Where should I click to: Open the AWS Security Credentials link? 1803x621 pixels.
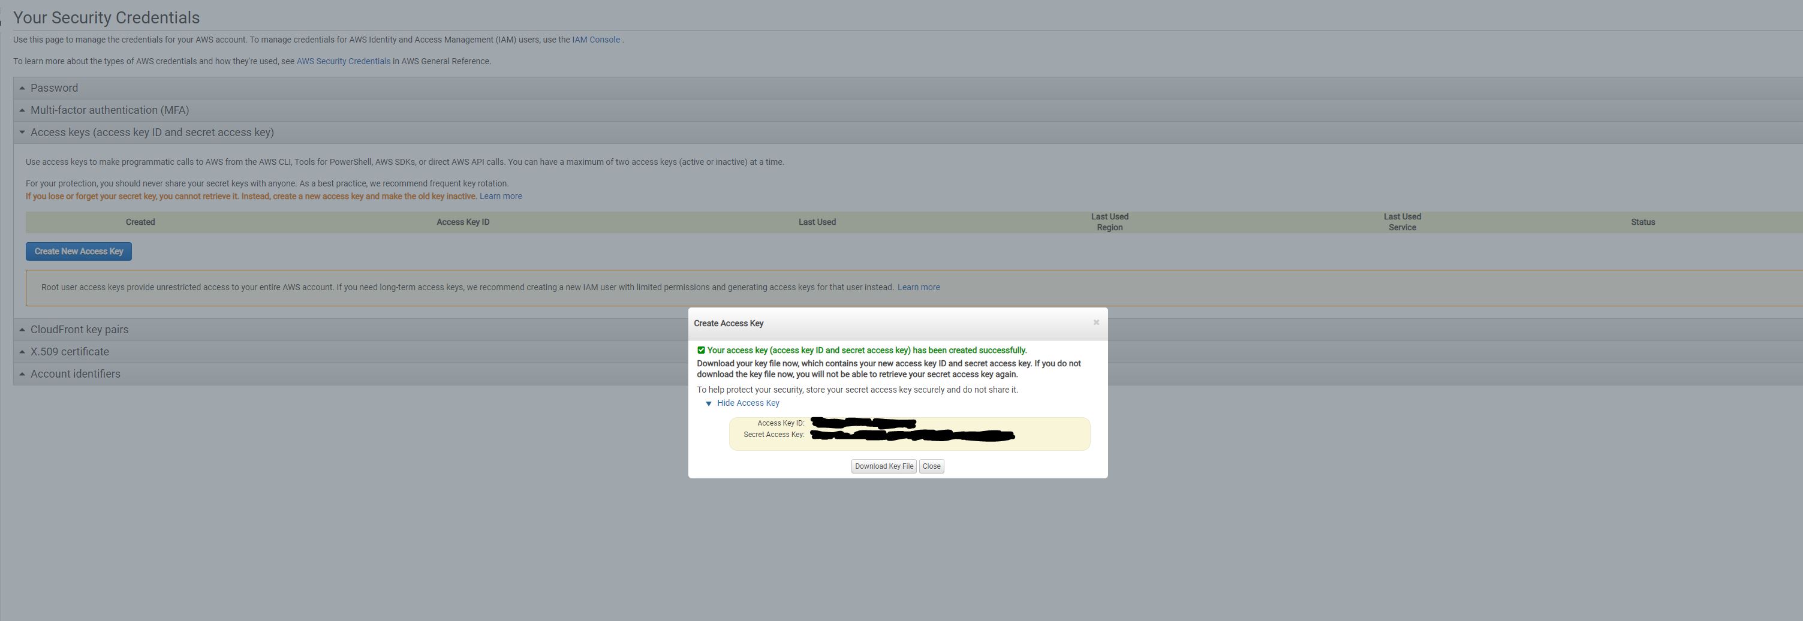343,62
